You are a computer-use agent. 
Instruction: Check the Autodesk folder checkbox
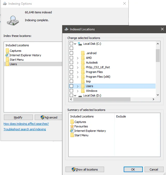coord(71,63)
